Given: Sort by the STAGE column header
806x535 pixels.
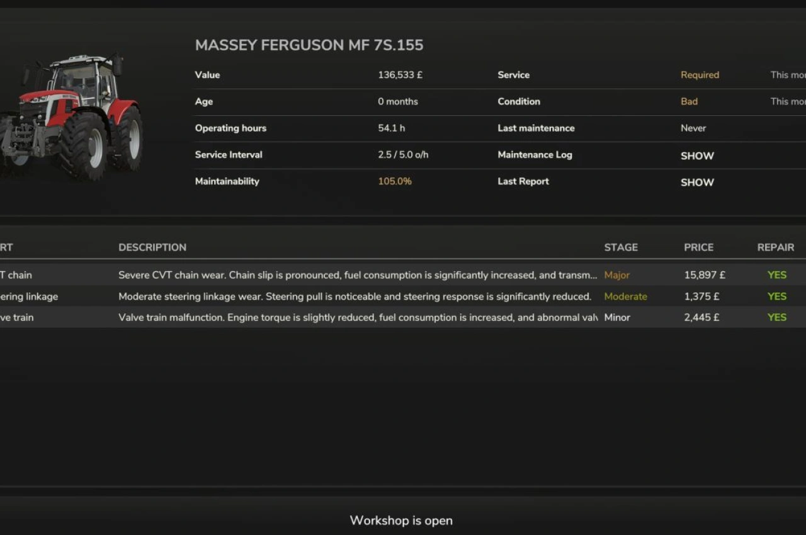Looking at the screenshot, I should [621, 247].
